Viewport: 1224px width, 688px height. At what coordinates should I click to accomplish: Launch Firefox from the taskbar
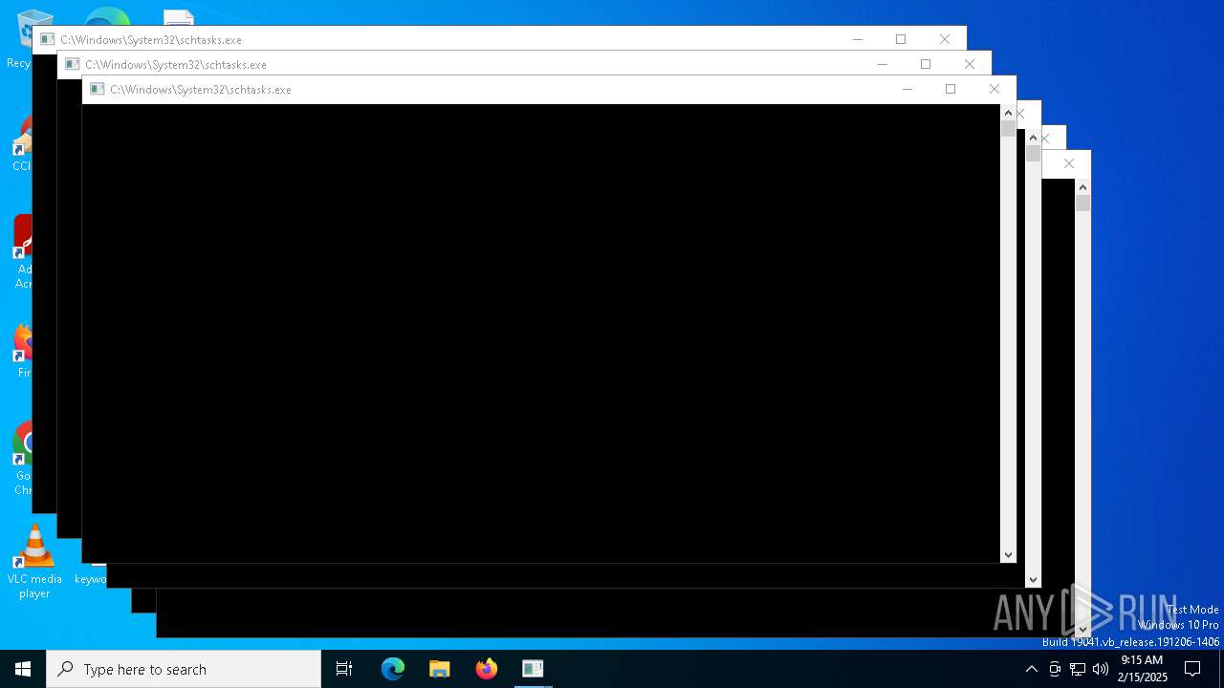click(x=487, y=669)
